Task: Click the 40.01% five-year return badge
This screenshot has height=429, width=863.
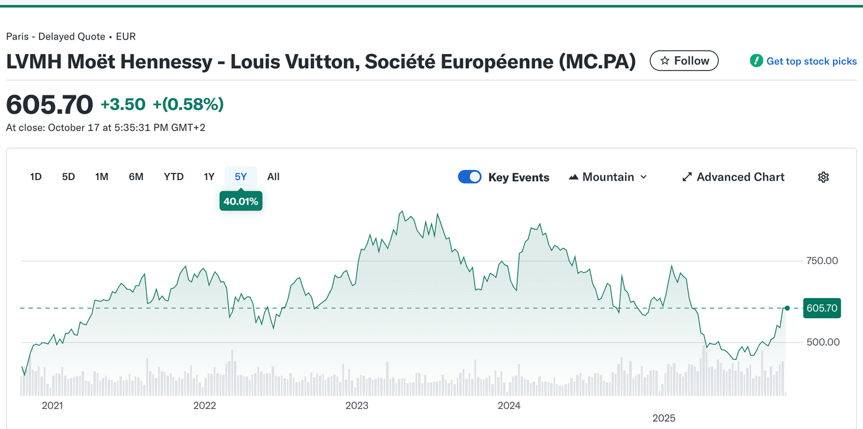Action: coord(241,202)
